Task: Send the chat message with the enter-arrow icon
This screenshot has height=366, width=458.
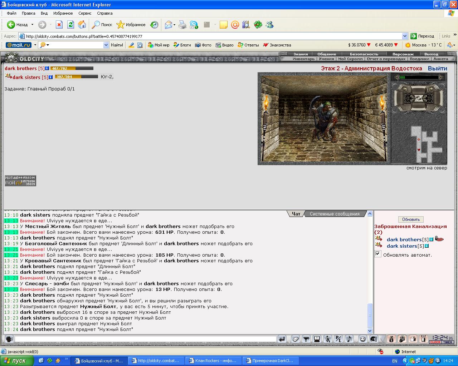Action: (282, 339)
